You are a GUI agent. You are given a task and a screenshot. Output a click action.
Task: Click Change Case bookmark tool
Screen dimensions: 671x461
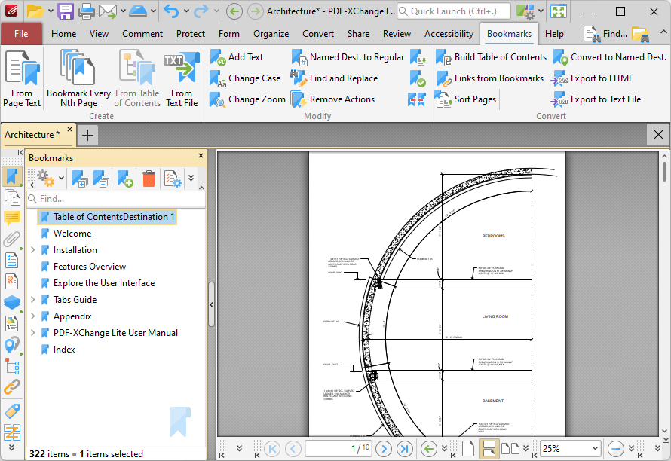245,78
